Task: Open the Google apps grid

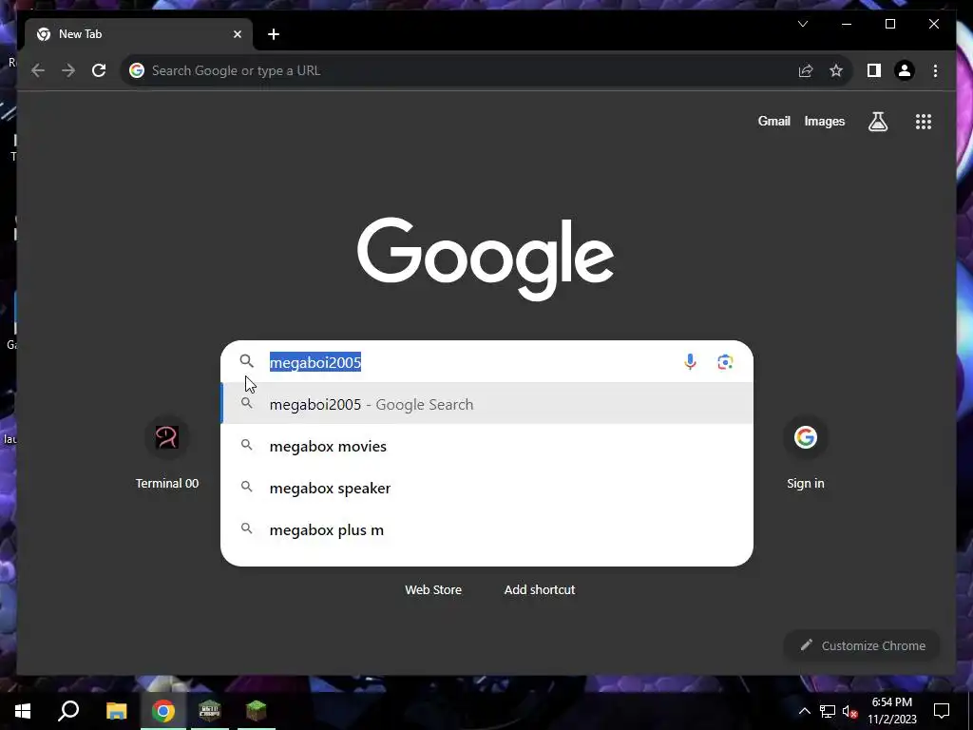Action: pos(924,122)
